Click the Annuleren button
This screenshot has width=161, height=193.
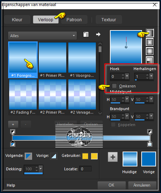(x=142, y=185)
